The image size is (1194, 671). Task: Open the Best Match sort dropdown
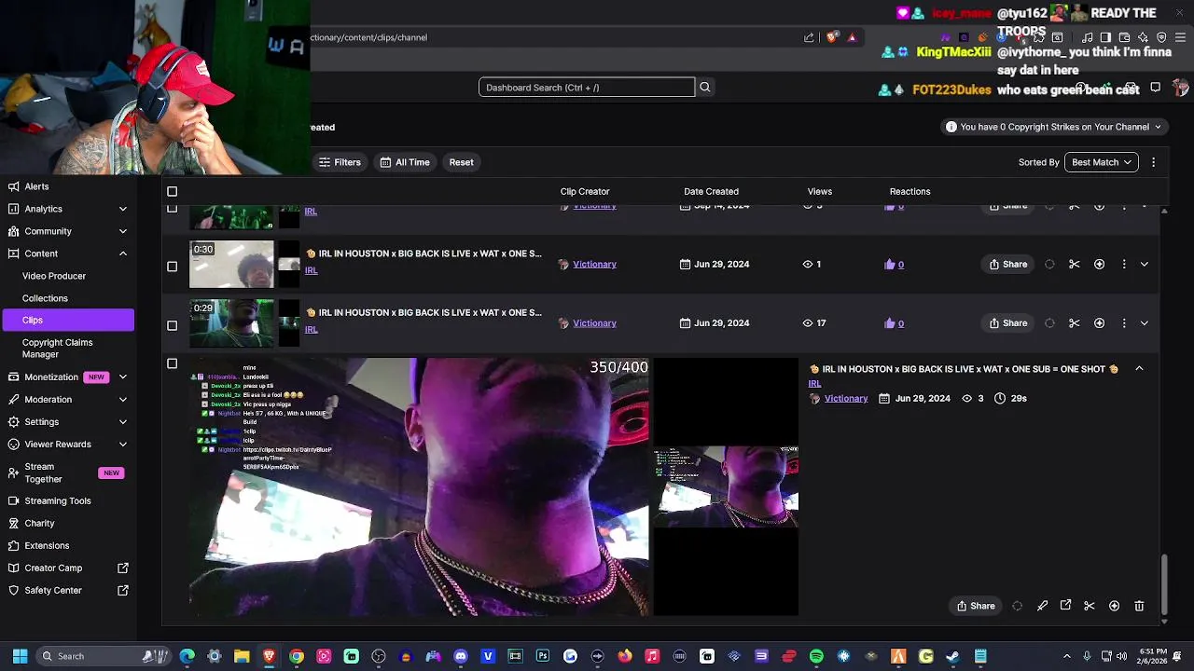[x=1101, y=162]
